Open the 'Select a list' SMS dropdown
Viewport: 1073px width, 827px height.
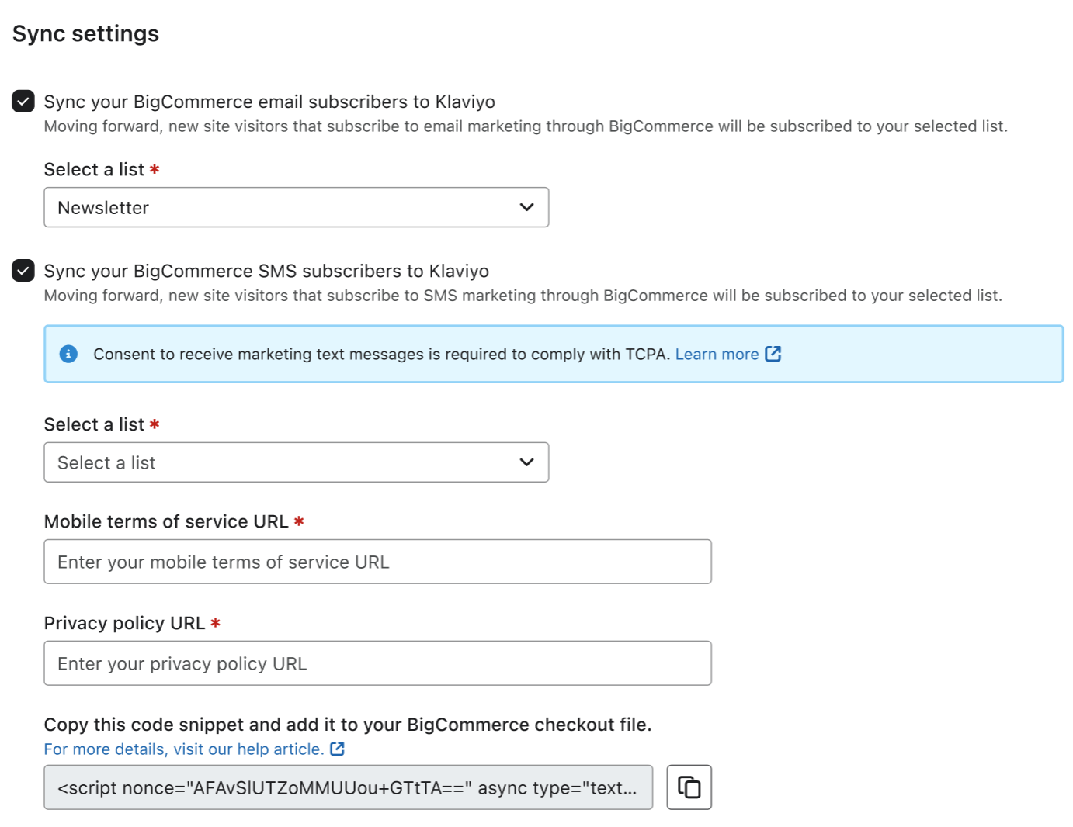(295, 462)
